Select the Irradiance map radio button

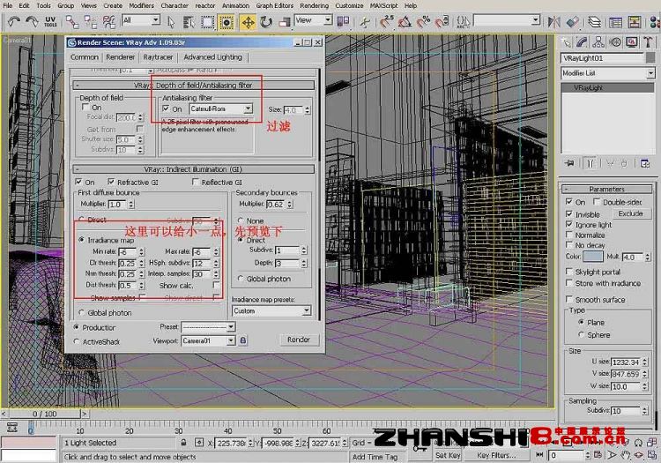(81, 240)
